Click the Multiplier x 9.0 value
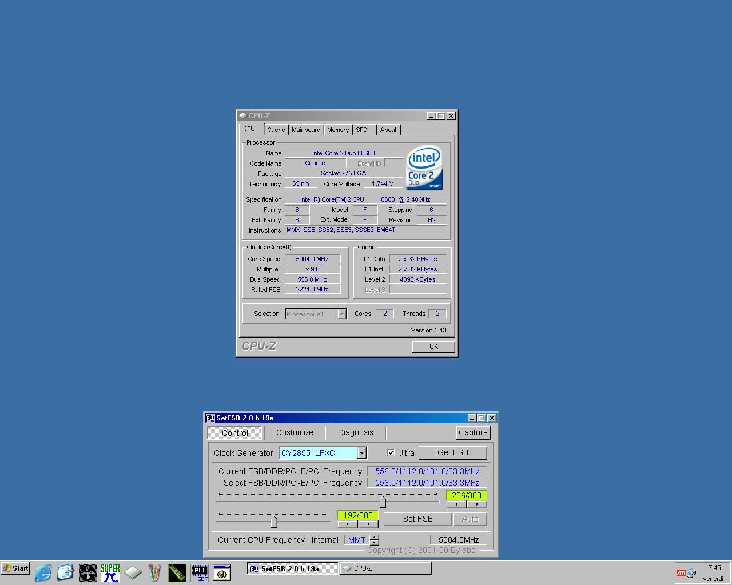This screenshot has width=732, height=585. [312, 270]
